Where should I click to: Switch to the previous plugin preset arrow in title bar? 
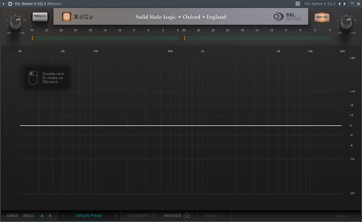339,4
